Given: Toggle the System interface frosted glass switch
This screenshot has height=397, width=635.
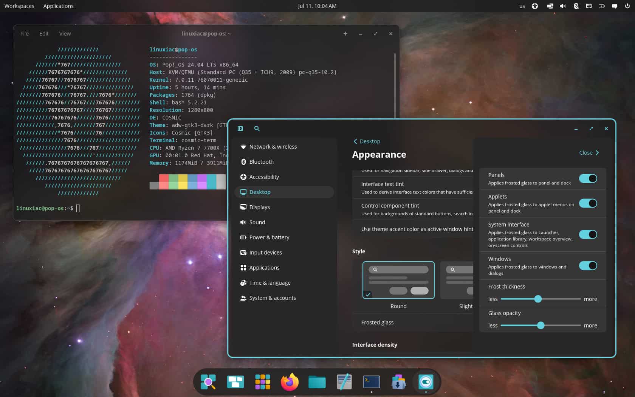Looking at the screenshot, I should pos(588,234).
